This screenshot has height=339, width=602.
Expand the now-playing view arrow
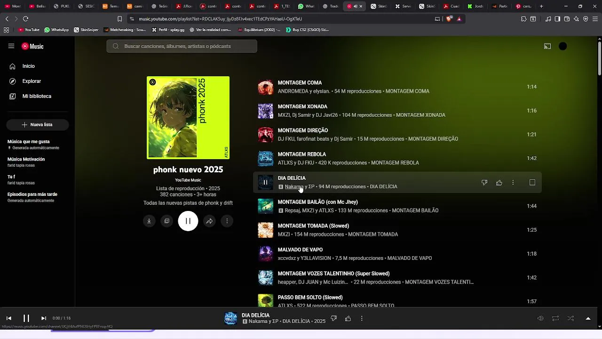coord(588,318)
